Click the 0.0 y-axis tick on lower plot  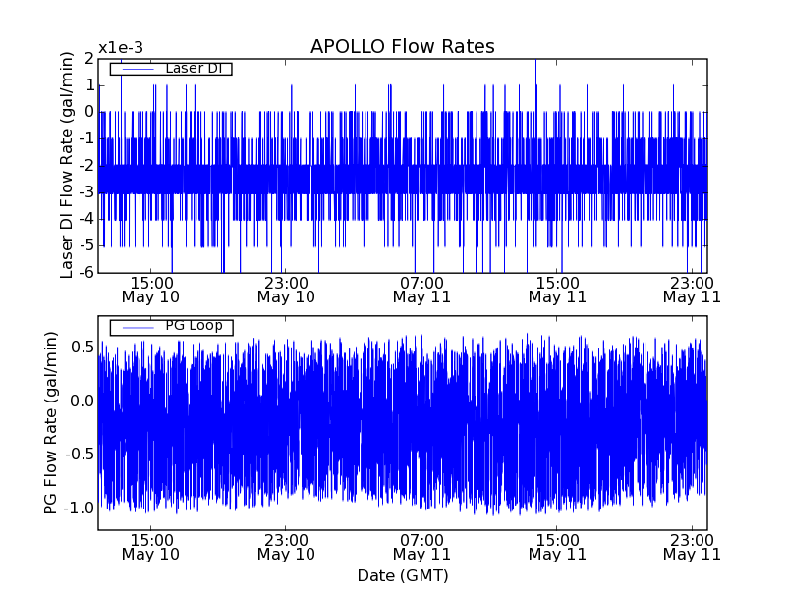coord(81,402)
